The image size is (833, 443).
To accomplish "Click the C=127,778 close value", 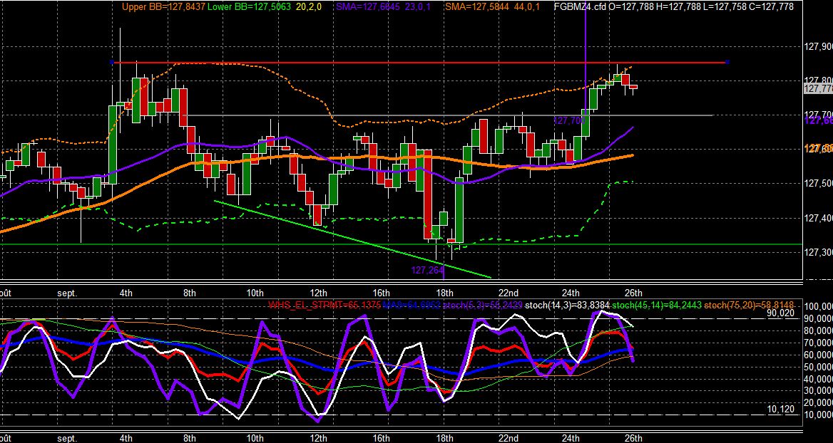I will tap(772, 7).
